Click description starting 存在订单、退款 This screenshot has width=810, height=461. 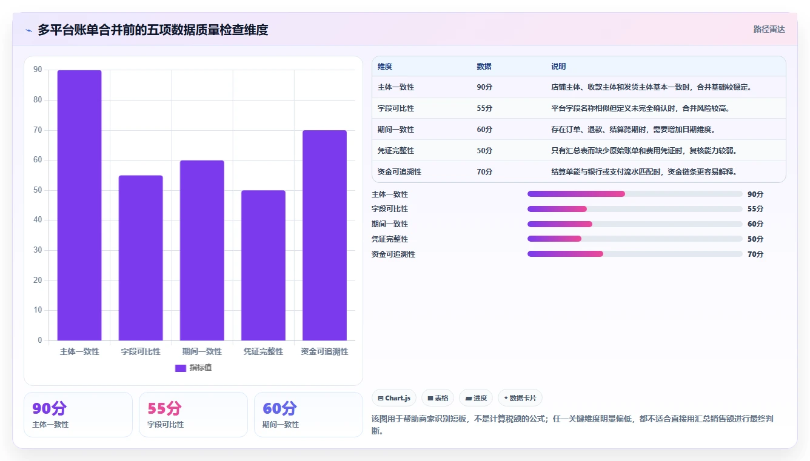633,130
